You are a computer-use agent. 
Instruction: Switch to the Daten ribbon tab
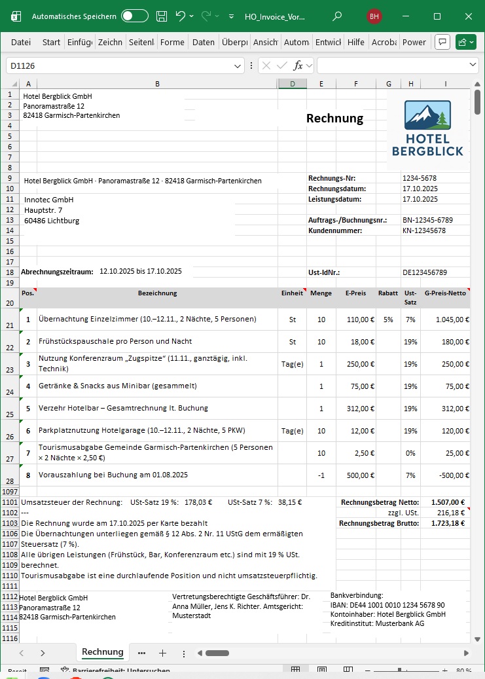[203, 42]
